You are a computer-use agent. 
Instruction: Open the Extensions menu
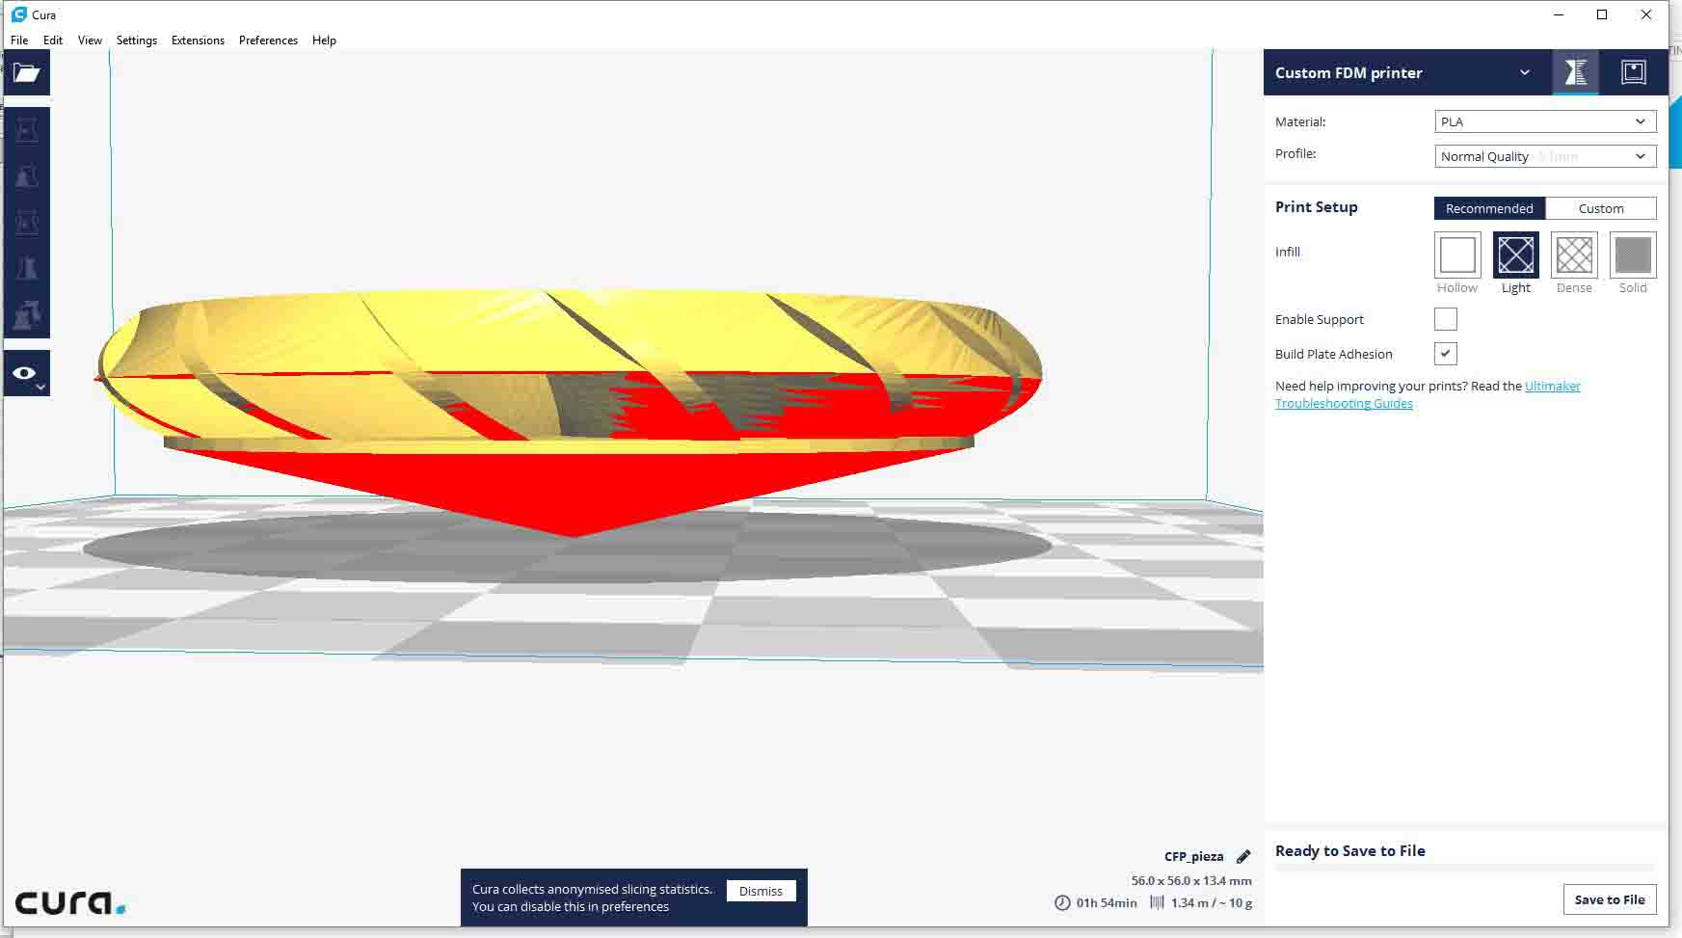[198, 40]
